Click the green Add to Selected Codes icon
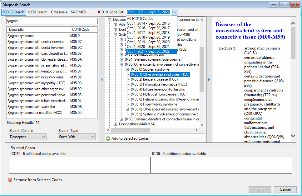Screen dimensions: 302x196 pos(108,138)
